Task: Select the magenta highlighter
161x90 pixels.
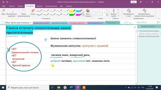Action: (x=79, y=14)
